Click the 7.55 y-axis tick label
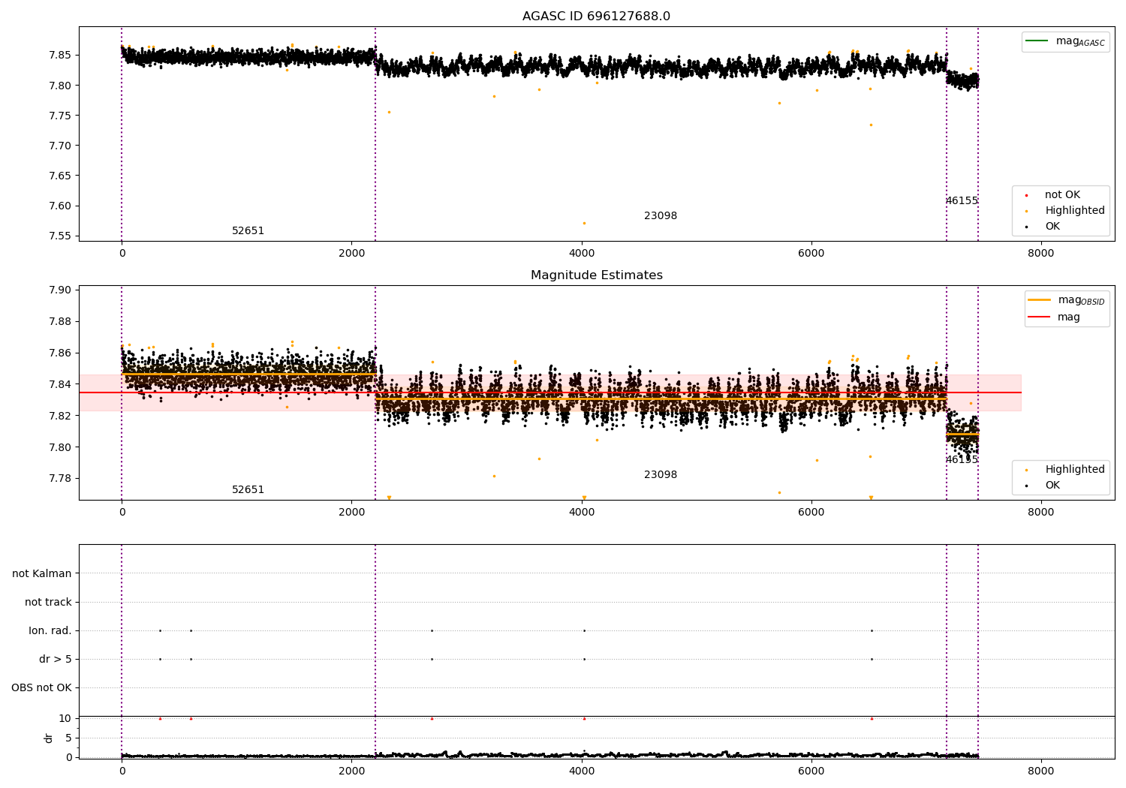The width and height of the screenshot is (1126, 788). point(60,236)
